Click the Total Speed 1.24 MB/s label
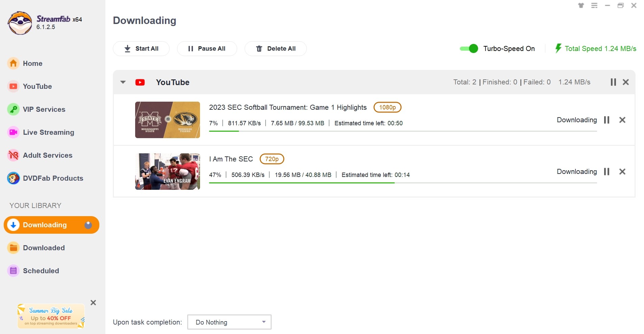644x334 pixels. click(600, 49)
